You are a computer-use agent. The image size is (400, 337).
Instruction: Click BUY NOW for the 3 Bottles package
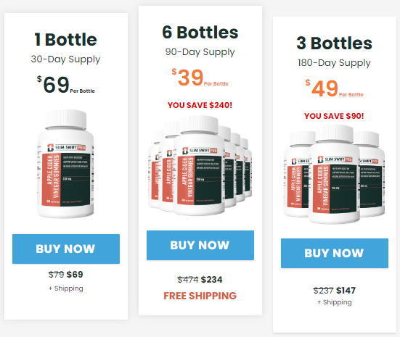tap(335, 253)
